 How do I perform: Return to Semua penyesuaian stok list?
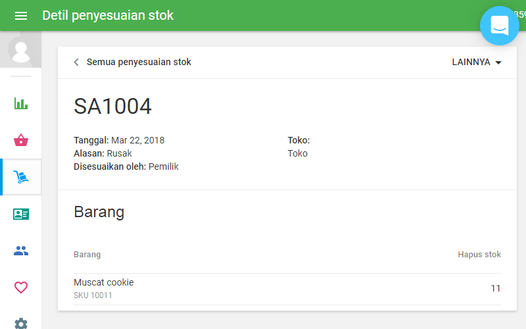click(x=139, y=62)
